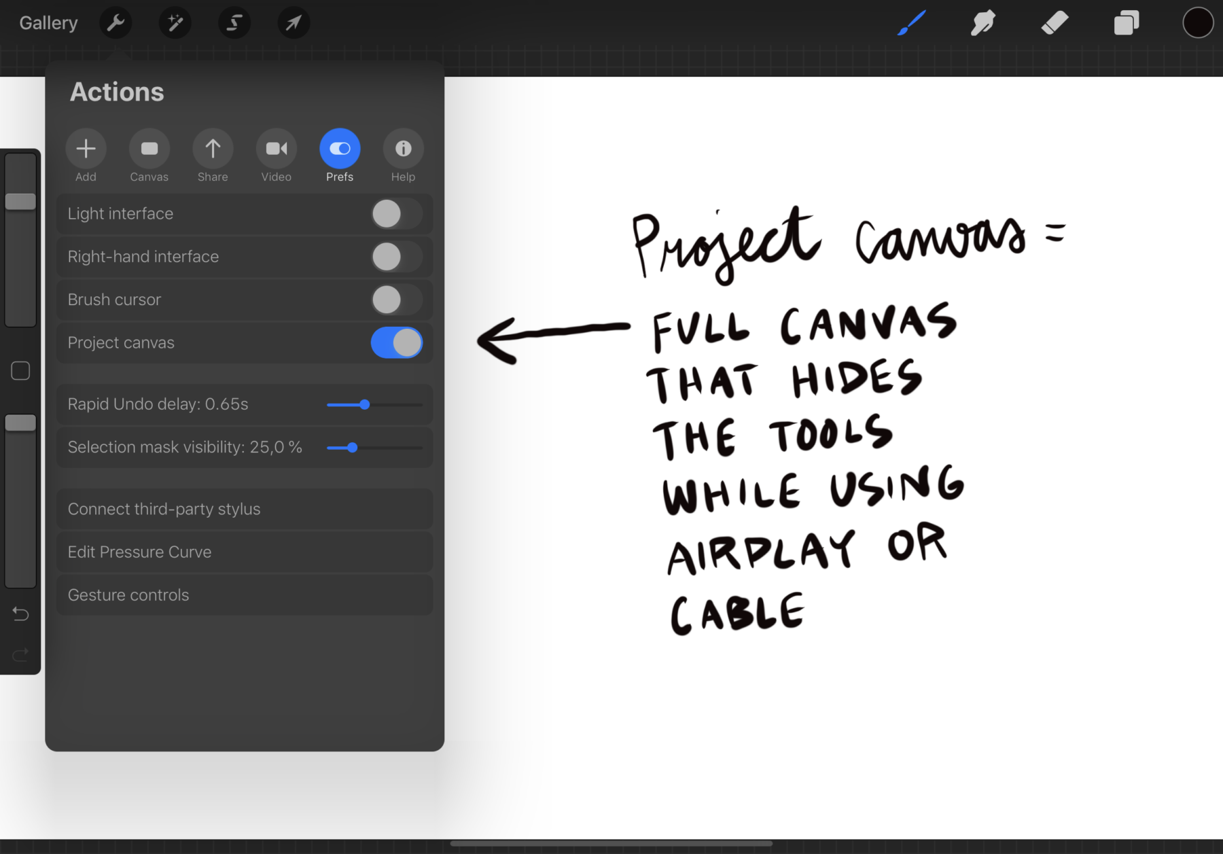Image resolution: width=1223 pixels, height=854 pixels.
Task: Tap the undo arrow in sidebar
Action: pos(20,614)
